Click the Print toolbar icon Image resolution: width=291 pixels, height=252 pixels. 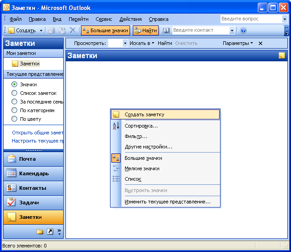(x=52, y=30)
